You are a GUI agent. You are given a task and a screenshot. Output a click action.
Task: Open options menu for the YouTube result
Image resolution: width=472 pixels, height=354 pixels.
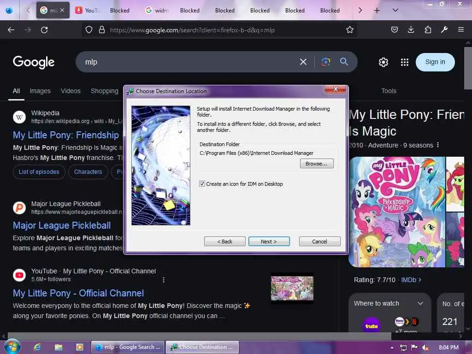coord(164,280)
